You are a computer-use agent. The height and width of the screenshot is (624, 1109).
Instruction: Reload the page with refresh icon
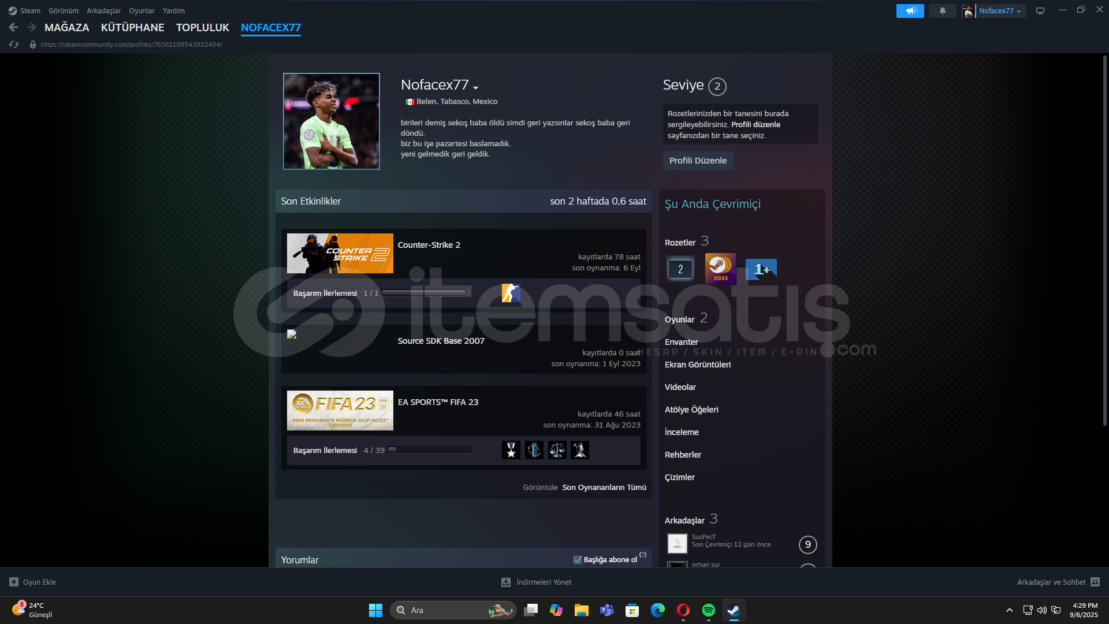click(14, 44)
